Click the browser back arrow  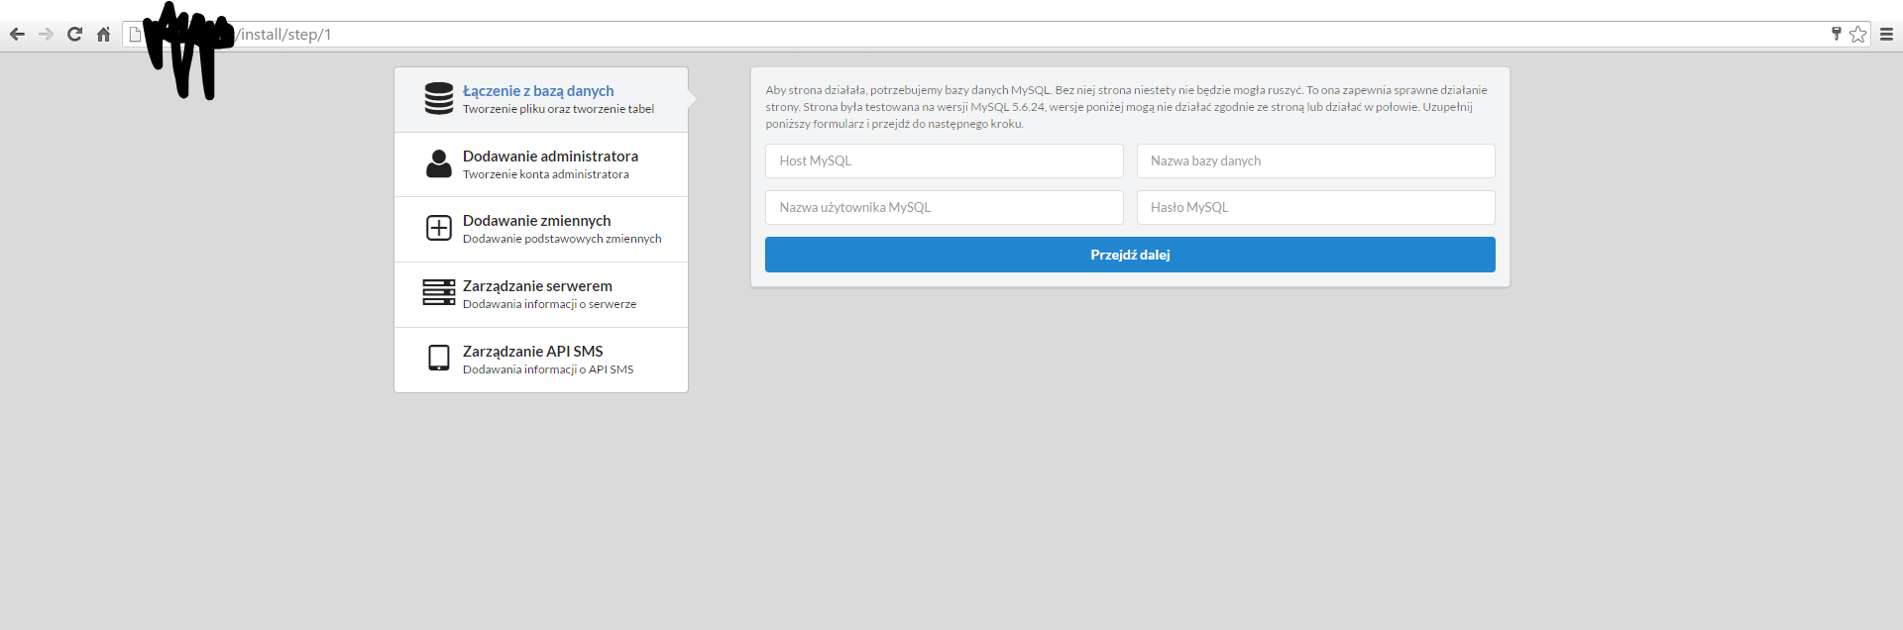(17, 35)
